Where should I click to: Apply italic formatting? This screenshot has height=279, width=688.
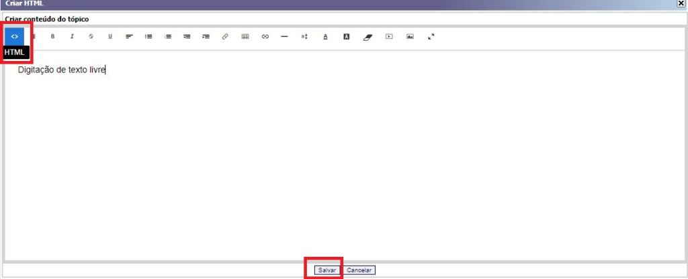[x=72, y=36]
